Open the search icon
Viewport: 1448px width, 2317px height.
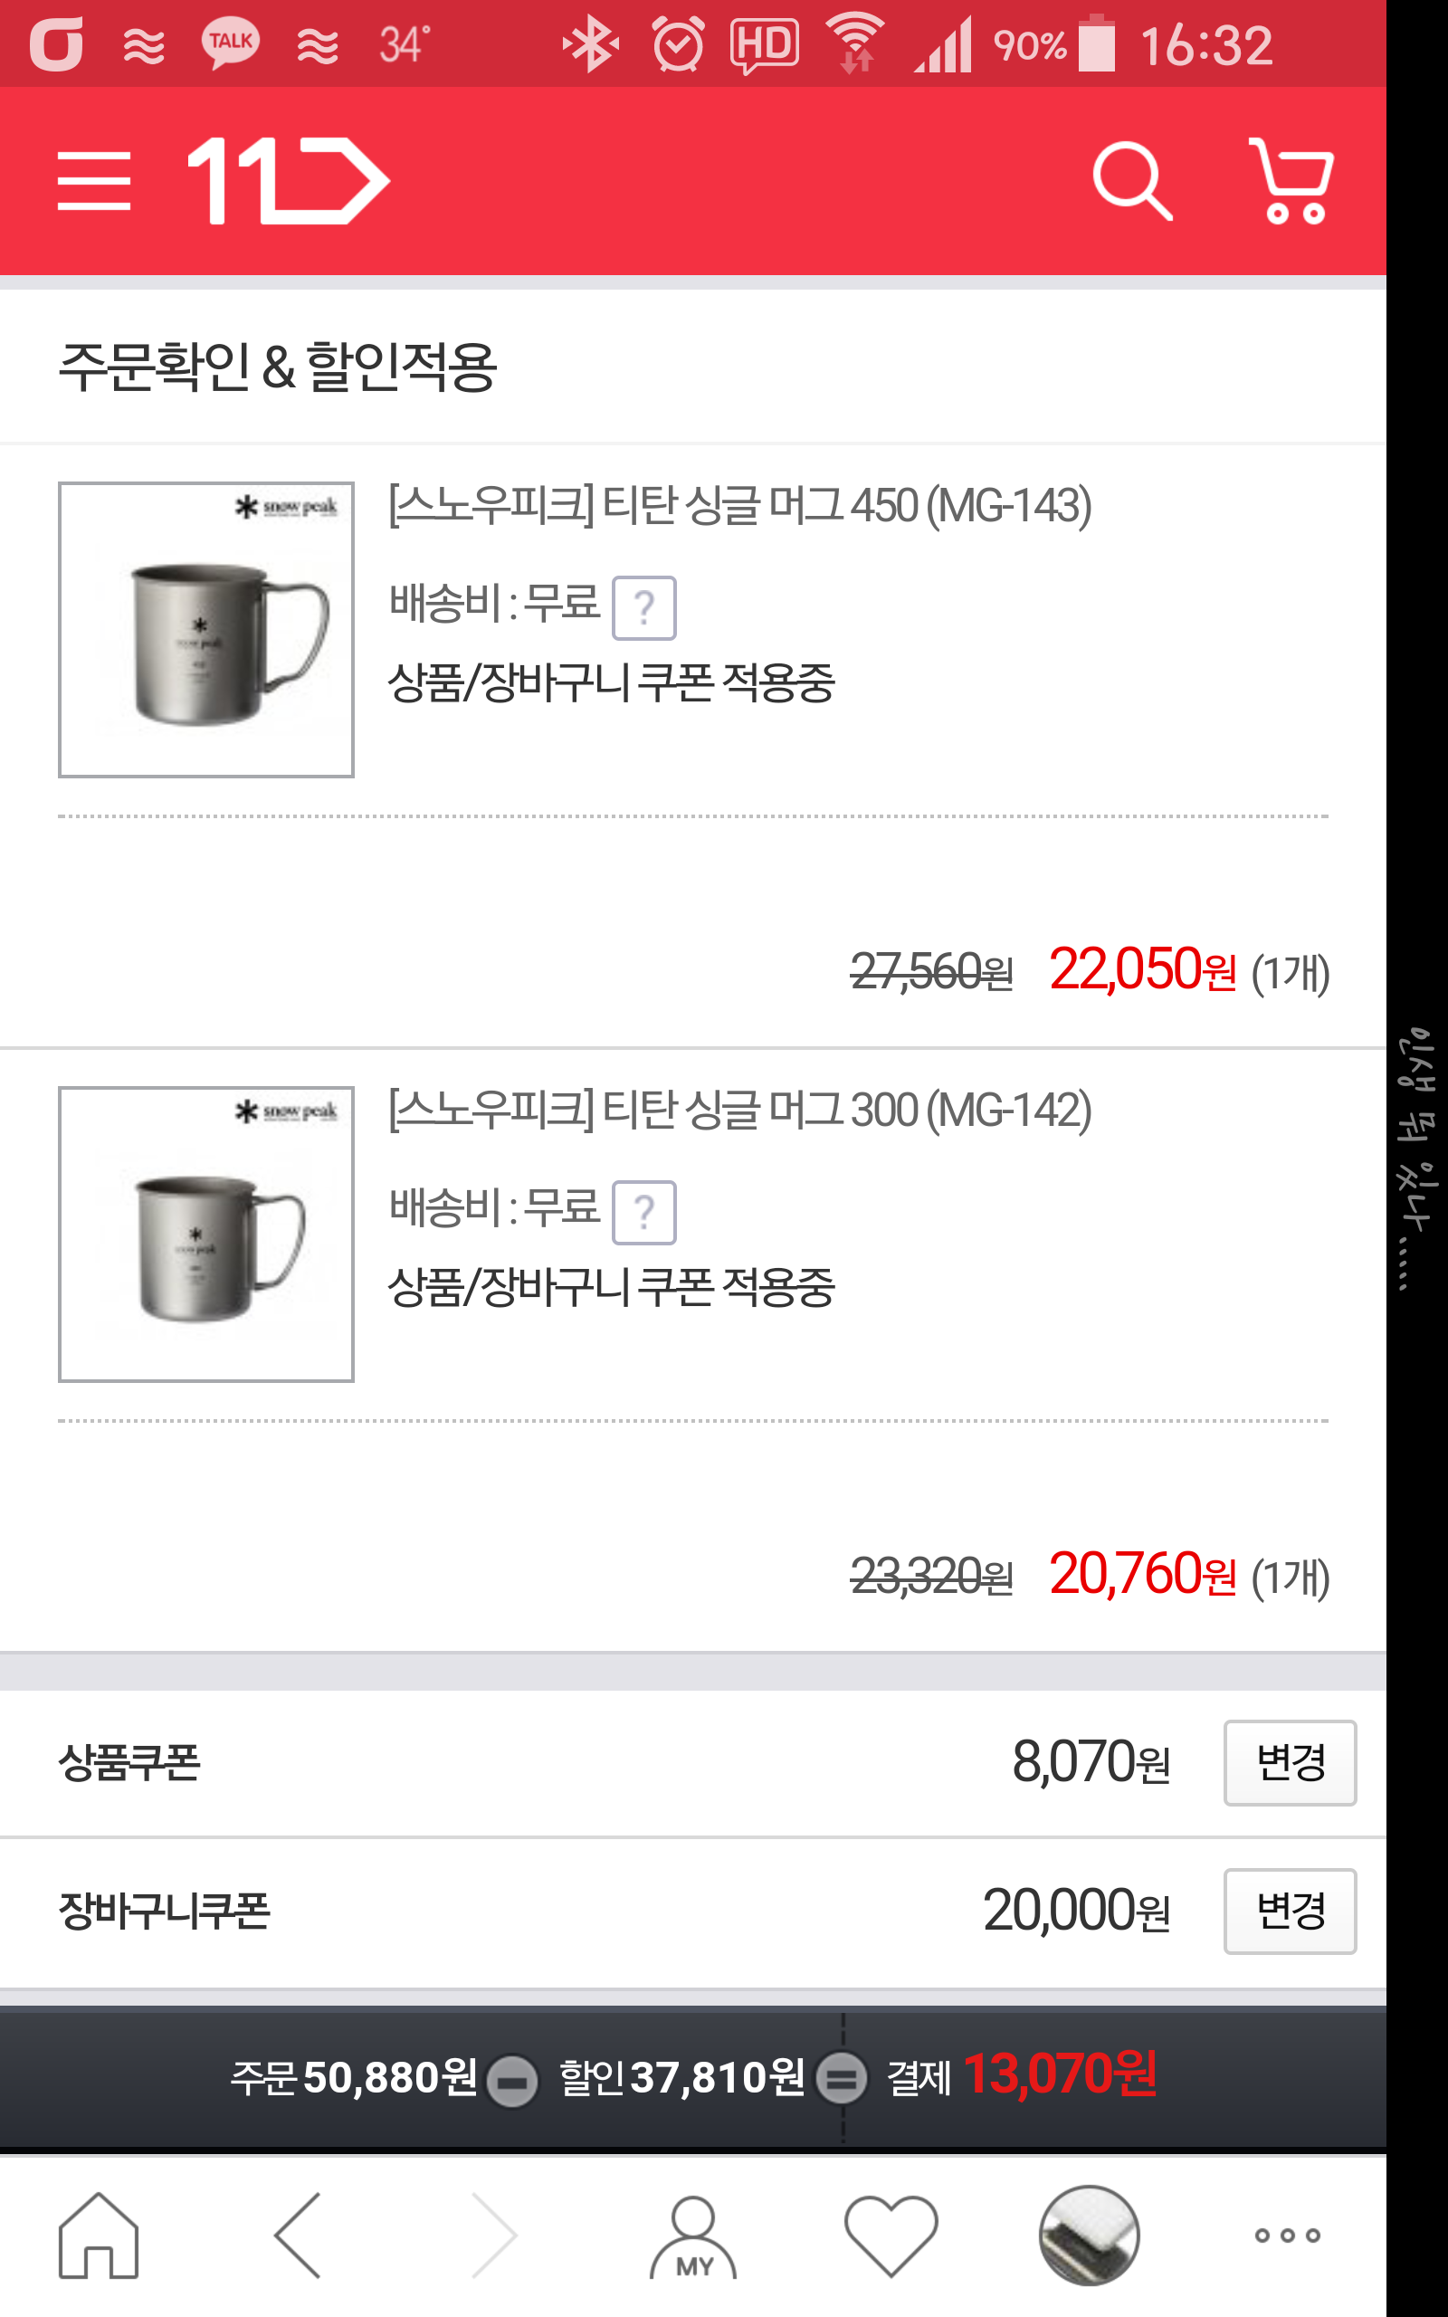click(1131, 180)
